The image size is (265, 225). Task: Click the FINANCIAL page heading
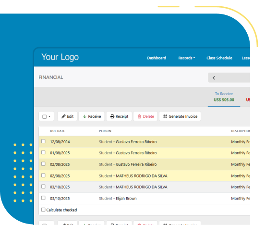[x=51, y=77]
